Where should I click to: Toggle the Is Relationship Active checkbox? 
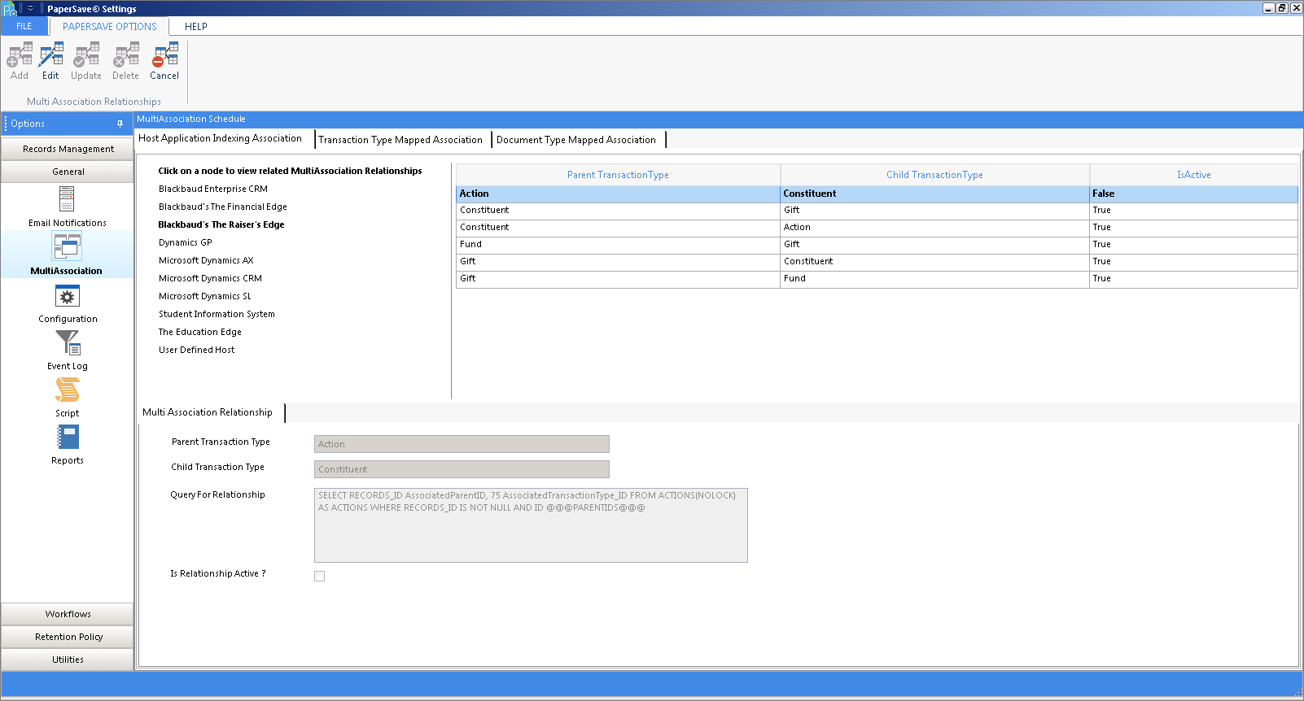tap(320, 576)
